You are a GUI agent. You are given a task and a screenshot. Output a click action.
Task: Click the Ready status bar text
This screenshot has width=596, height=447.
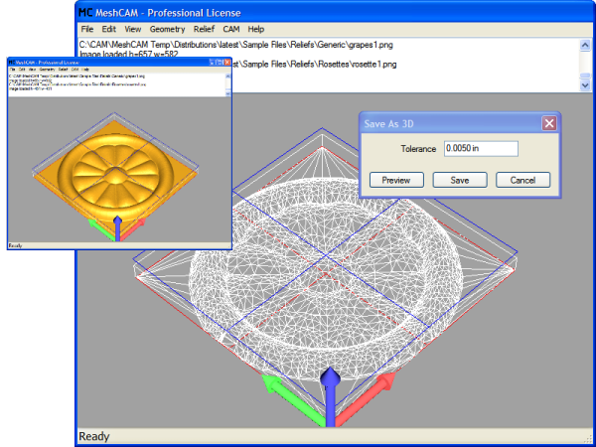(x=94, y=436)
